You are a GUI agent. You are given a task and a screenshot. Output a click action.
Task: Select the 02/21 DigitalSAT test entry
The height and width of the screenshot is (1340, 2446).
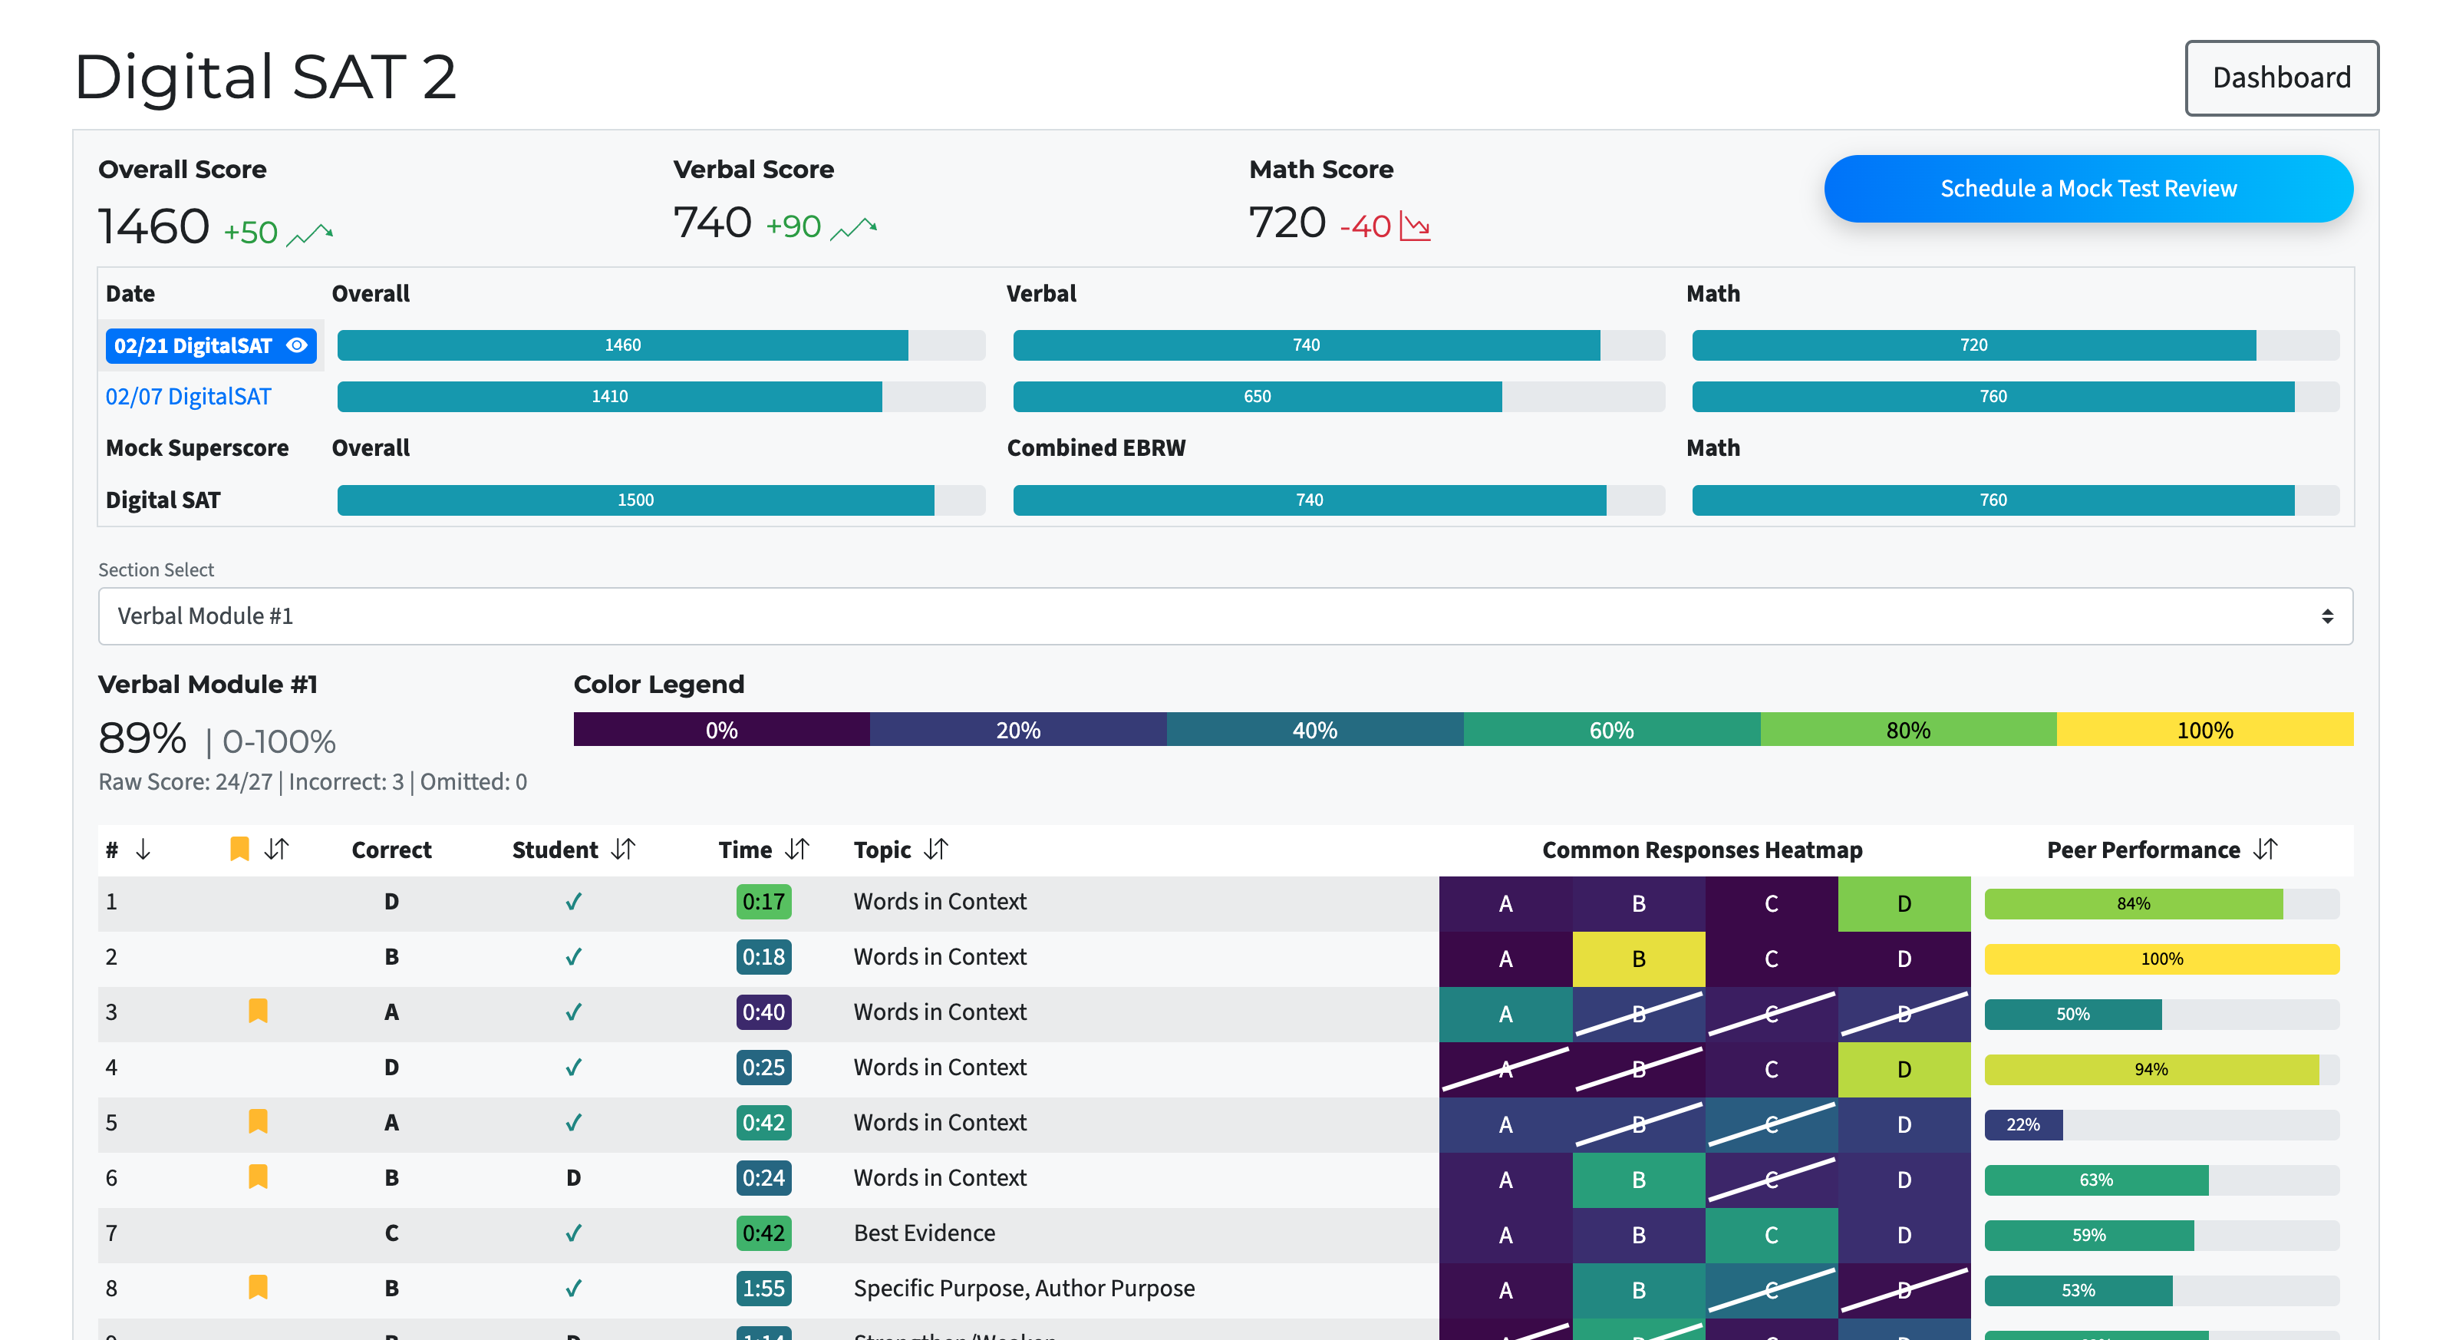tap(193, 345)
